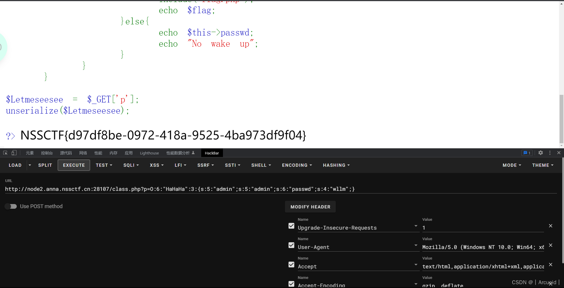Screen dimensions: 564x288
Task: Remove the Upgrade-Insecure-Requests header
Action: pyautogui.click(x=550, y=226)
